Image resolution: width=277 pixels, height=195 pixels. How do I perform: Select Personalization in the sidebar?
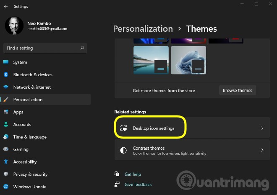click(x=45, y=100)
